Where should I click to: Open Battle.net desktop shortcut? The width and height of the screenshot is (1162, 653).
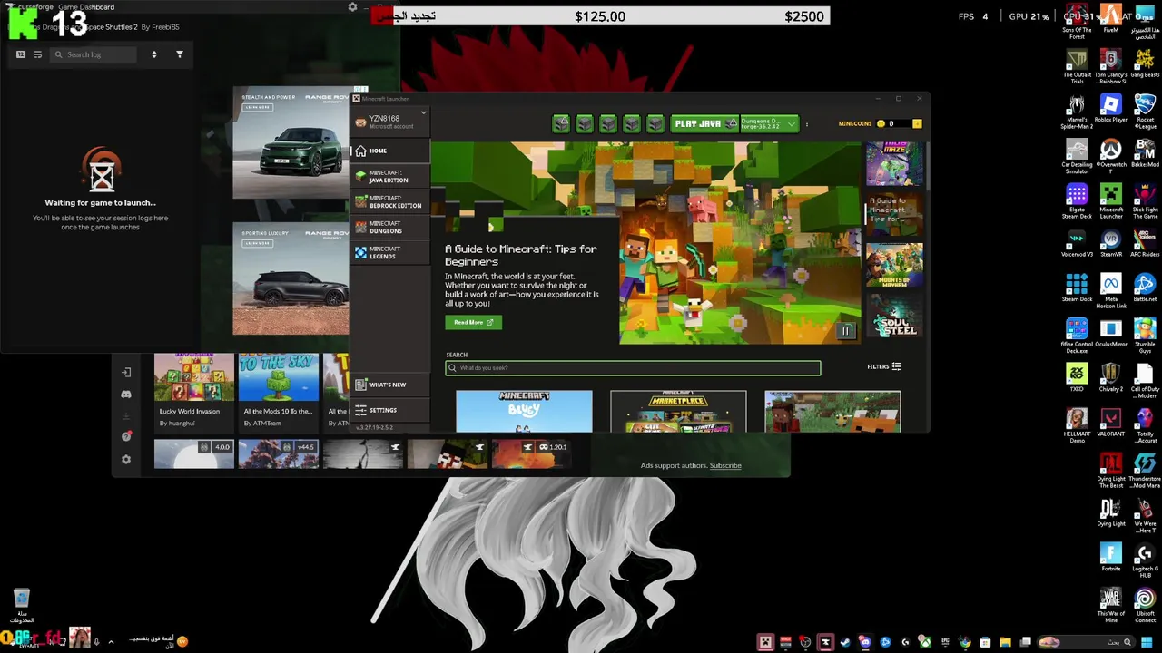click(1145, 288)
